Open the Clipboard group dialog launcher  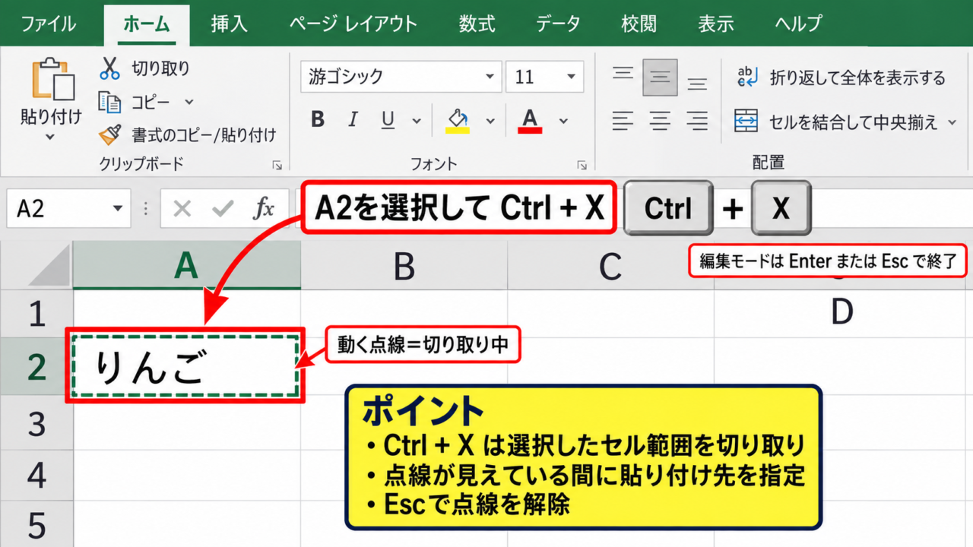click(x=277, y=165)
